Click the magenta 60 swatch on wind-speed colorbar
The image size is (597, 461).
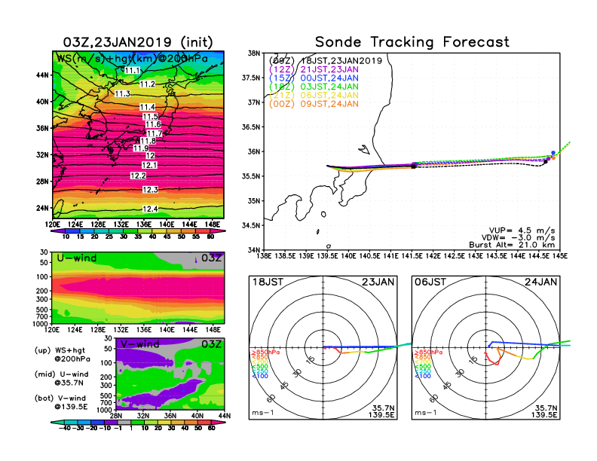[217, 230]
